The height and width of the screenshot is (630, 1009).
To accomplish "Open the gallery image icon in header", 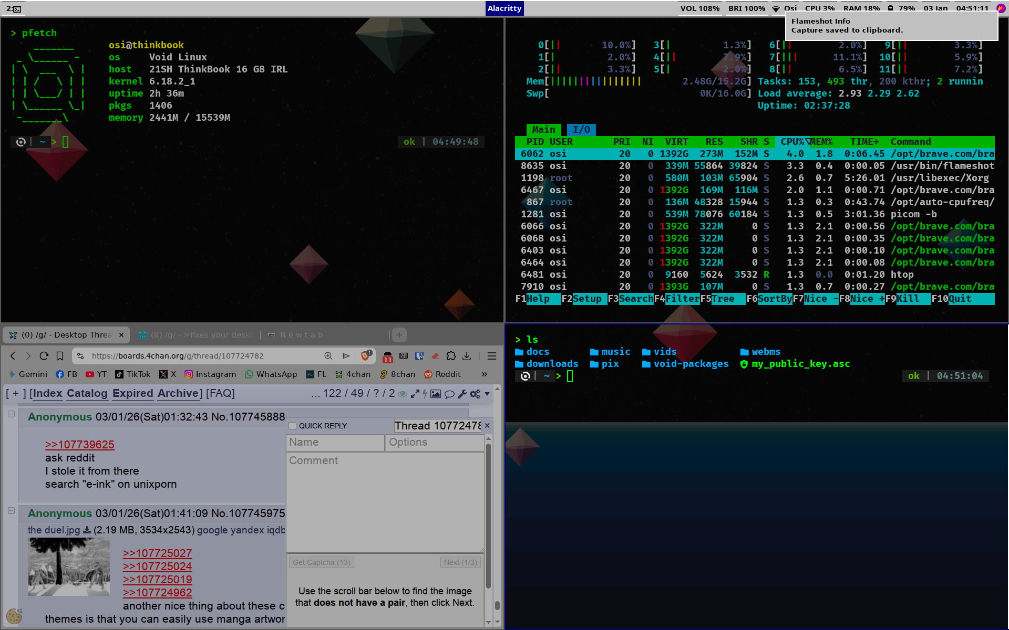I will (x=436, y=394).
